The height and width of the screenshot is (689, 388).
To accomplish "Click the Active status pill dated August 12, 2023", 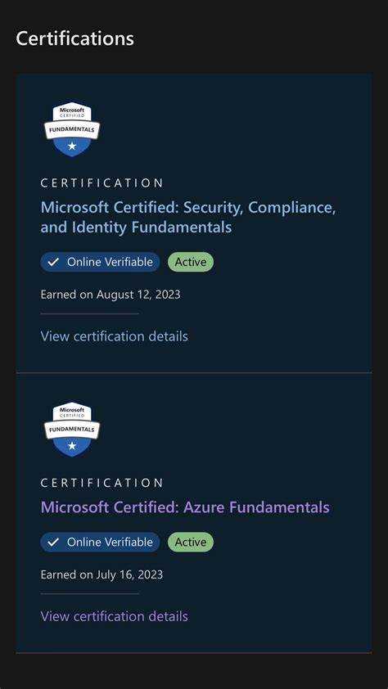I will [191, 262].
